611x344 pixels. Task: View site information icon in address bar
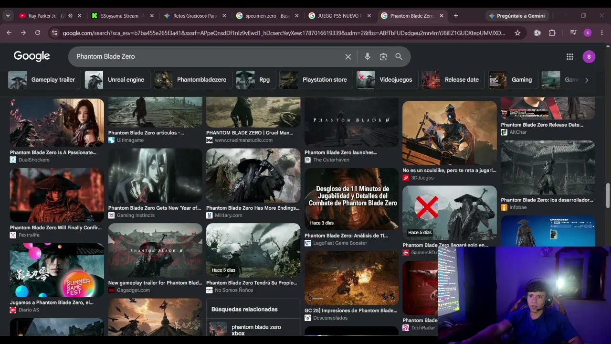click(54, 33)
